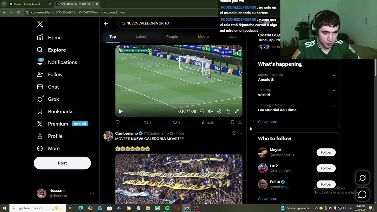This screenshot has width=377, height=212.
Task: Show more under Who to follow
Action: tap(267, 199)
